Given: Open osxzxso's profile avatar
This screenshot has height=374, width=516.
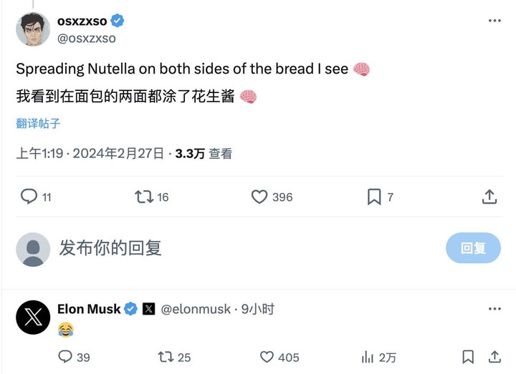Looking at the screenshot, I should click(x=33, y=29).
